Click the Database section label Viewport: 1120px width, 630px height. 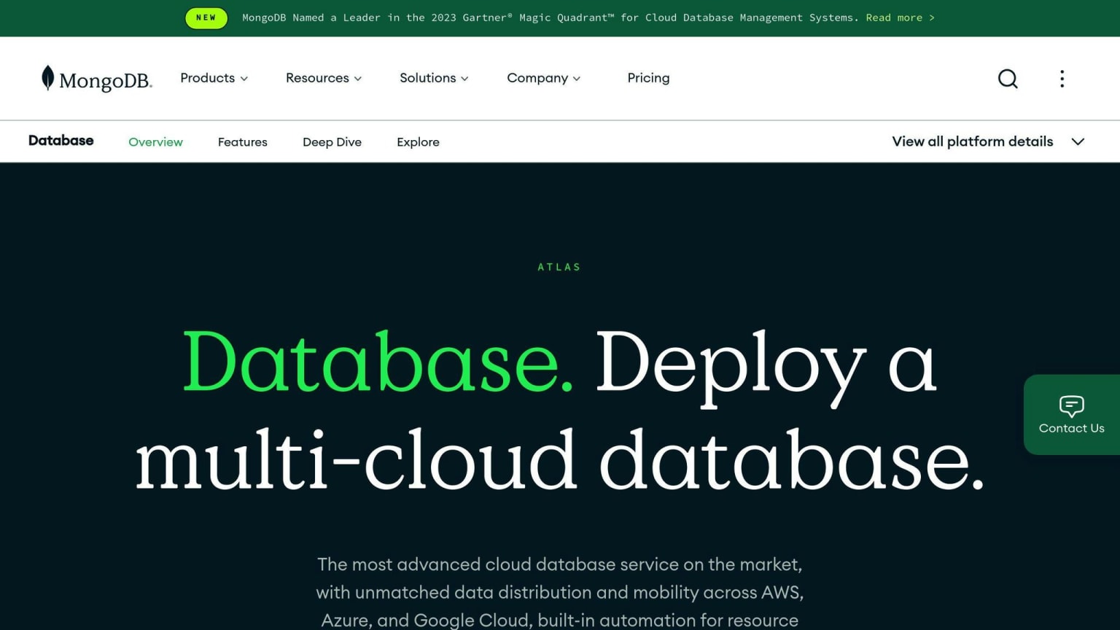pos(61,141)
